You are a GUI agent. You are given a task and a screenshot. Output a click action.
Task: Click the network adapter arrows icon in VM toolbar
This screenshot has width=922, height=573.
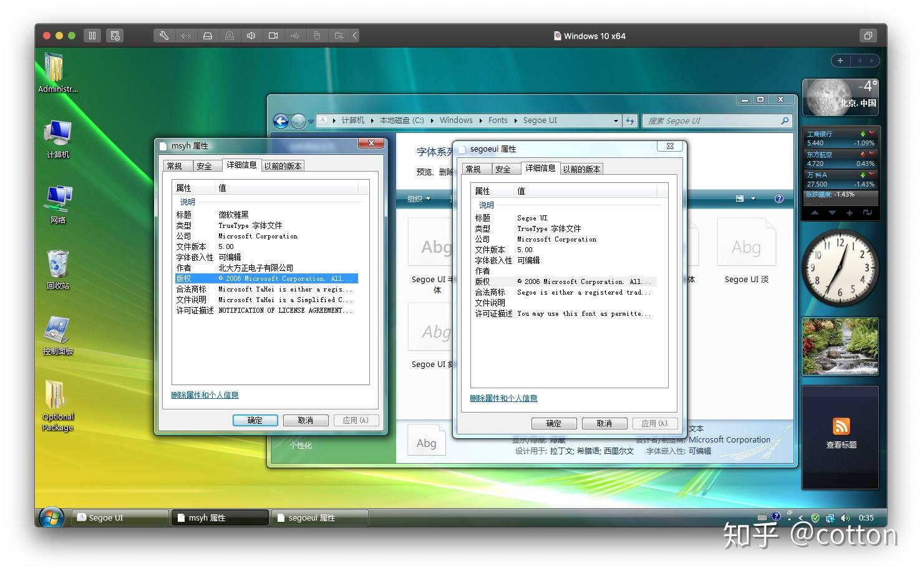pos(186,36)
